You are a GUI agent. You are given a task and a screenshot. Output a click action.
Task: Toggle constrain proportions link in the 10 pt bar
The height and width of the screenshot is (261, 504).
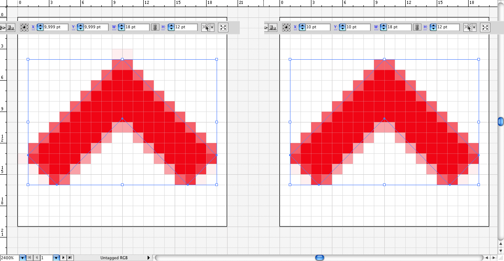(417, 27)
